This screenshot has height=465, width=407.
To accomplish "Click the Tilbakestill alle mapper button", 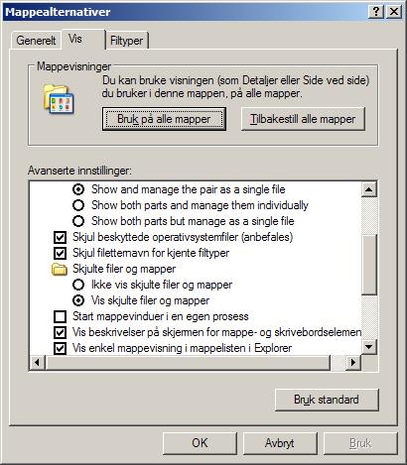I will (303, 119).
